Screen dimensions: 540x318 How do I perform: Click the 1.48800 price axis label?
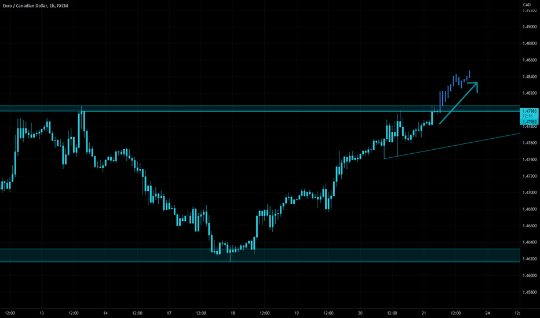(530, 43)
